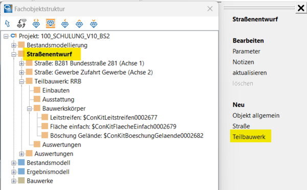Viewport: 307px width, 190px height.
Task: Expand the Ergebnismodell node
Action: point(14,172)
